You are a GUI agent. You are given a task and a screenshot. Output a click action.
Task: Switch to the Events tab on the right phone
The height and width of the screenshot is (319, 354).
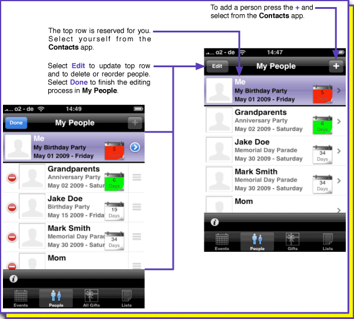tap(221, 242)
